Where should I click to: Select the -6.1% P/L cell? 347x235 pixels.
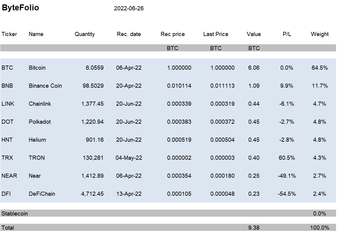(287, 104)
